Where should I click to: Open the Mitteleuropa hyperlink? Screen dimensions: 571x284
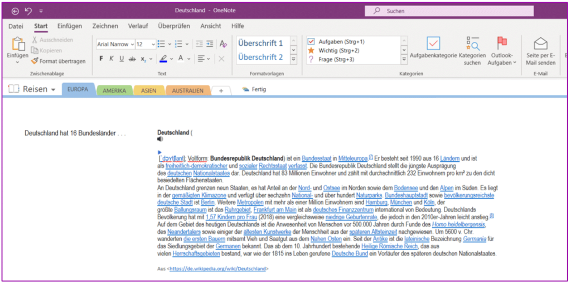coord(353,158)
